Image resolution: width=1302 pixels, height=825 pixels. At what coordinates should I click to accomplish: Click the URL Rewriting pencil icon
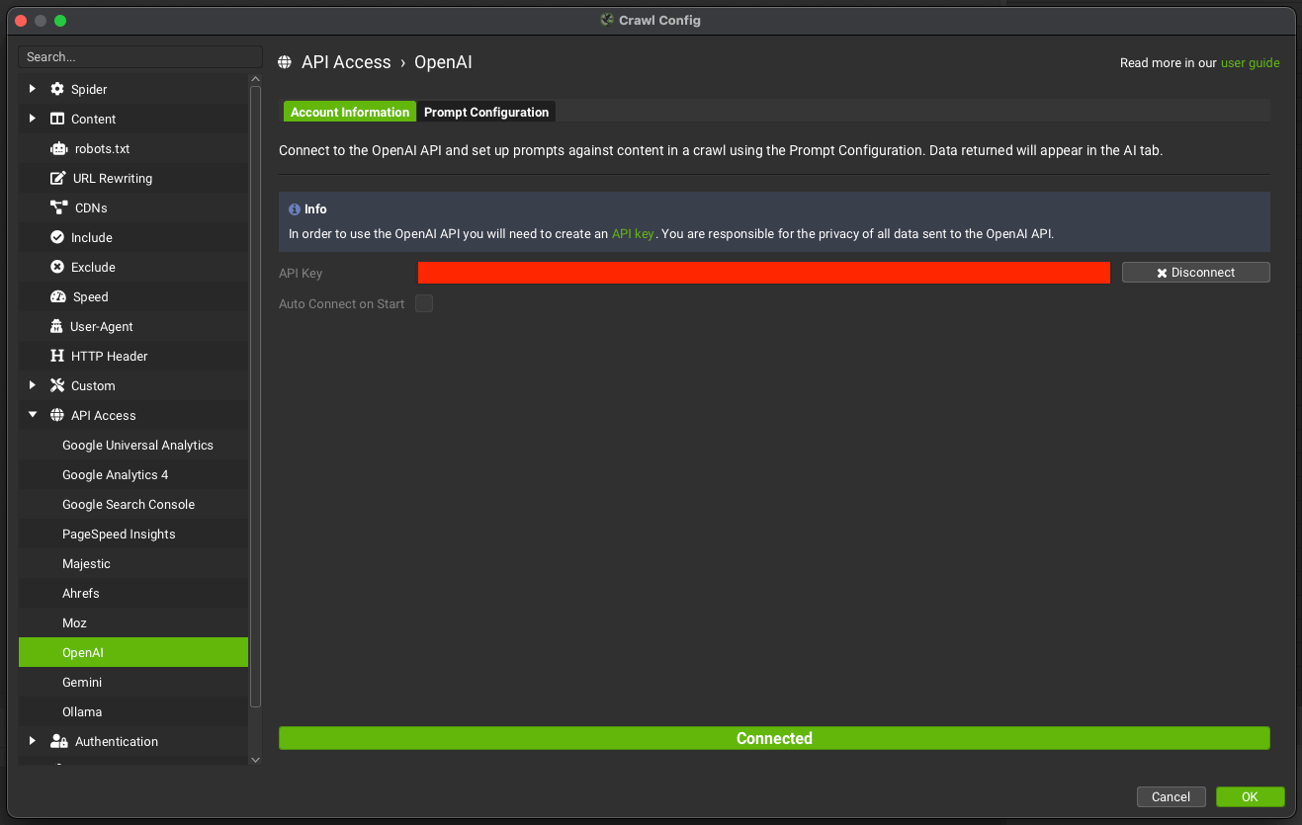[57, 178]
